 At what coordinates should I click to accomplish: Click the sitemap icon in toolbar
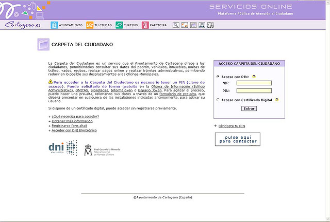point(202,25)
